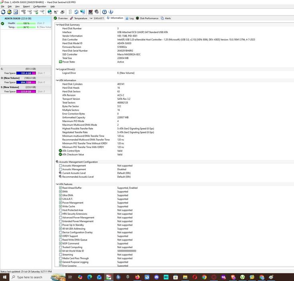Click the C: free space bar
Viewport: 294px width, 281px height.
click(26, 73)
